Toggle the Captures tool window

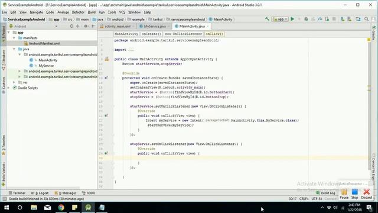coord(4,85)
